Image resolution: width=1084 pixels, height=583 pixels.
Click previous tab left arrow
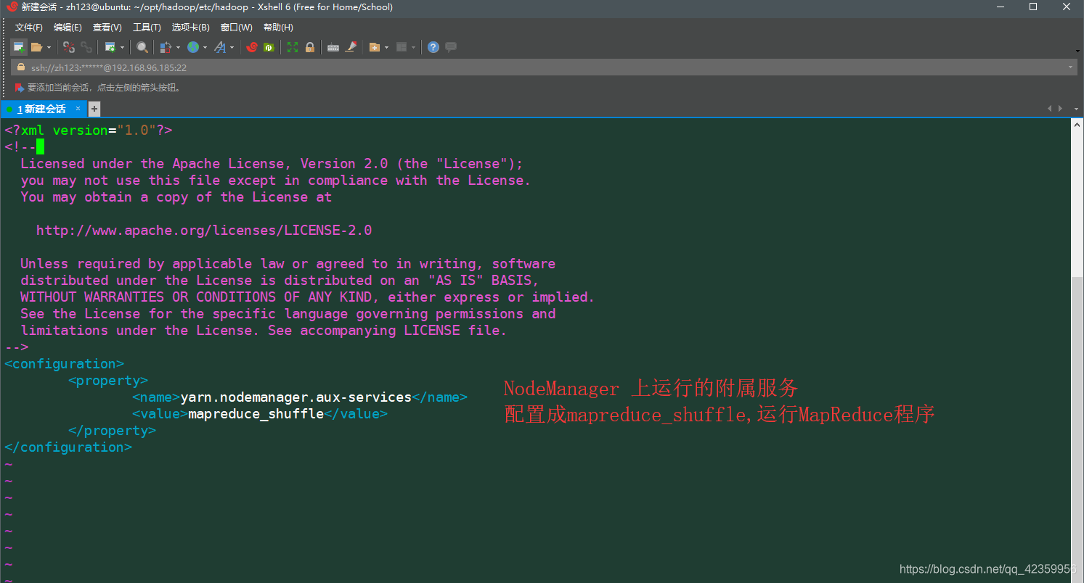point(1049,109)
